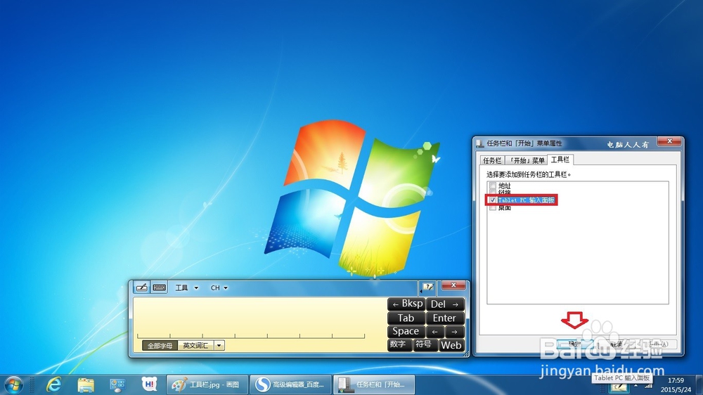
Task: Click the Tab key
Action: (406, 318)
